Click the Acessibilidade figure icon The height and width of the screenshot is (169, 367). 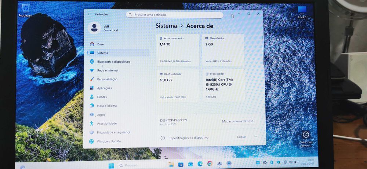point(91,124)
